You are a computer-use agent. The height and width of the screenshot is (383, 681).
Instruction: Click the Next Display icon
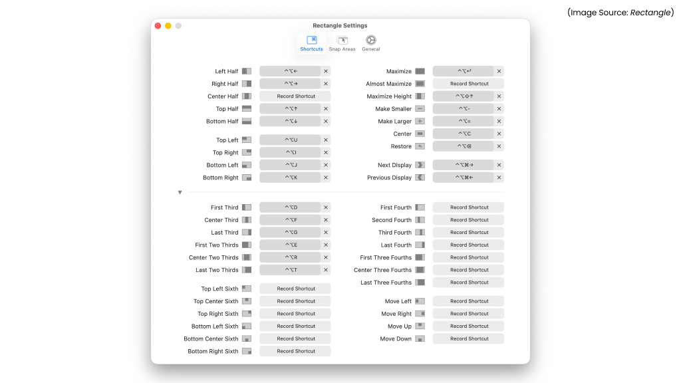(x=420, y=165)
